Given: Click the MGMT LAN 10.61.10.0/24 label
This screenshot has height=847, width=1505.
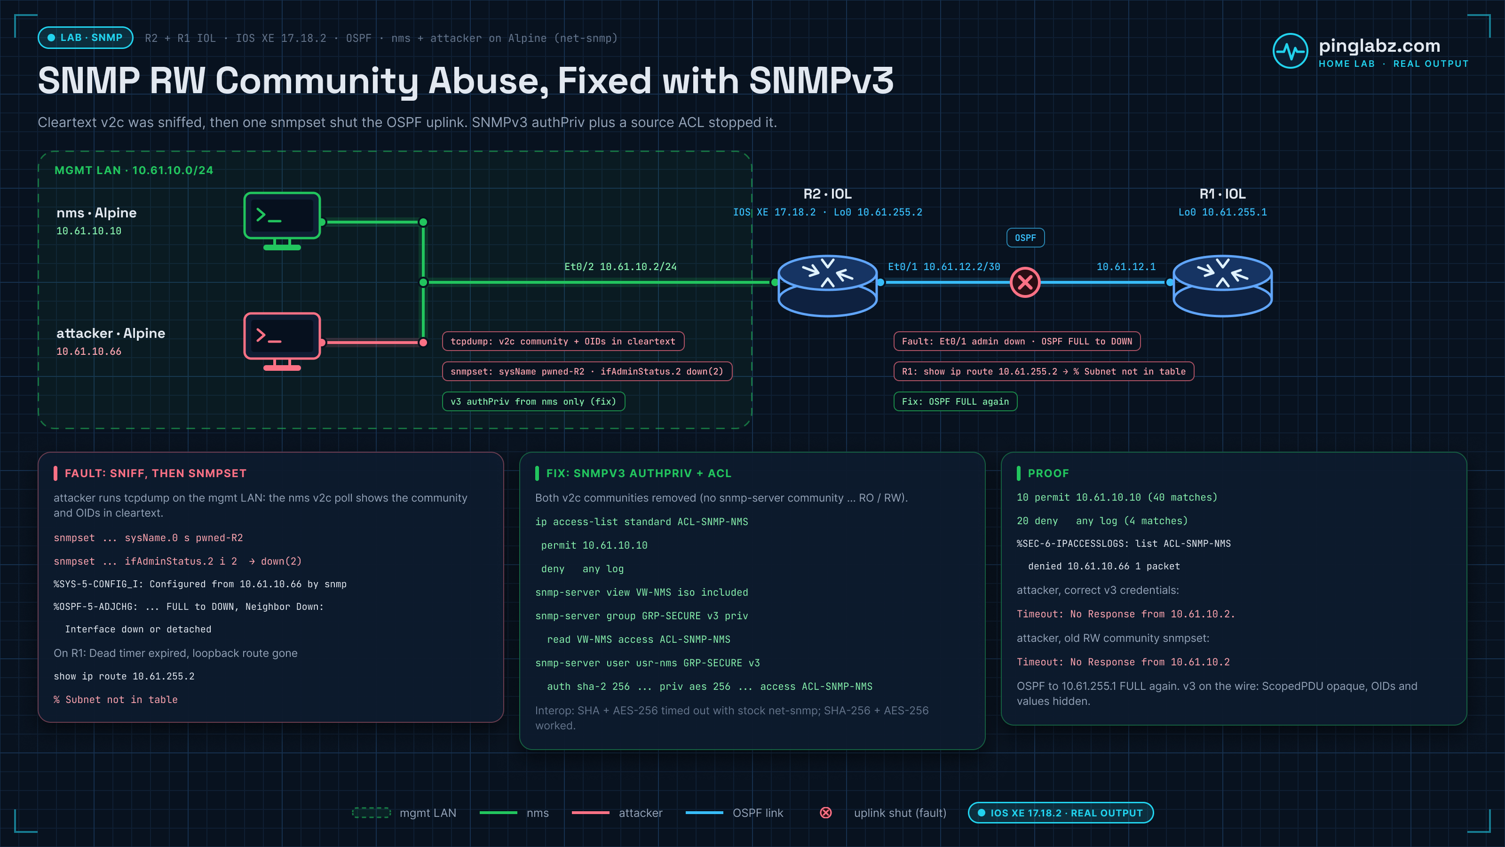Looking at the screenshot, I should [x=134, y=170].
